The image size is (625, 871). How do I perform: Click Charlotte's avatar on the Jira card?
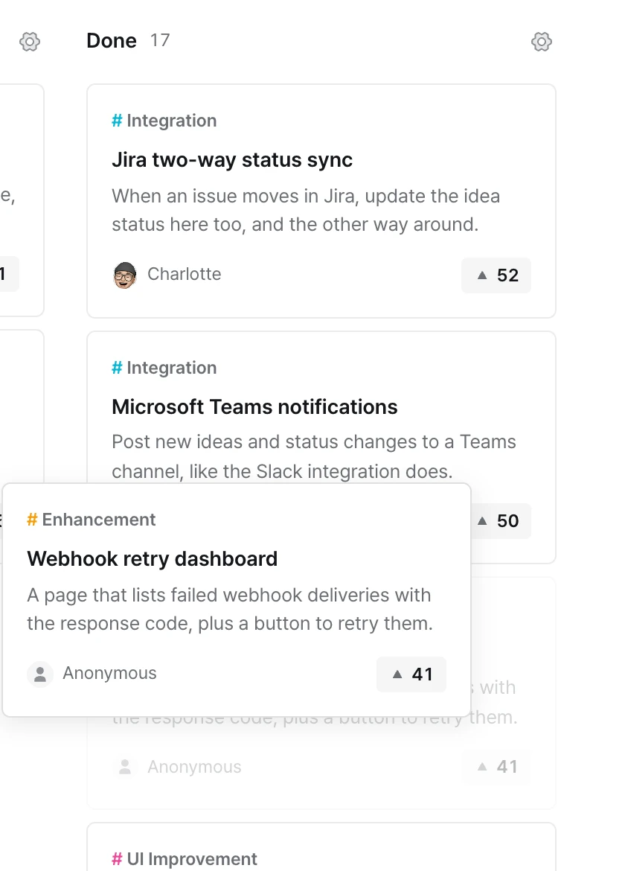tap(124, 275)
